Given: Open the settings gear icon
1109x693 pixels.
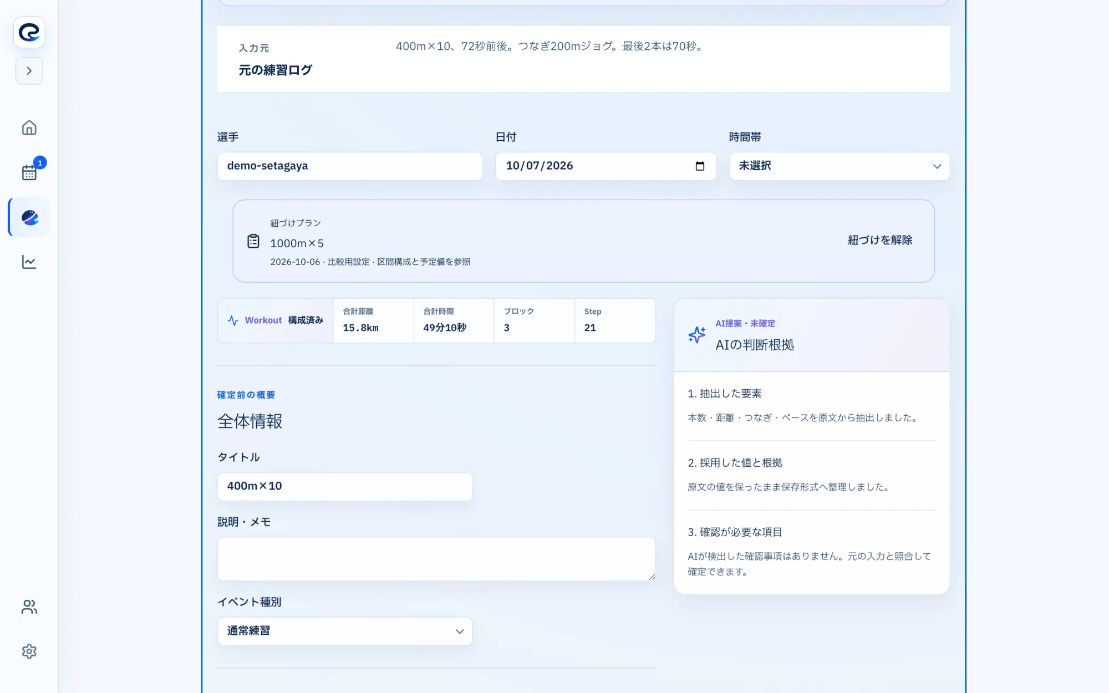Looking at the screenshot, I should 29,651.
